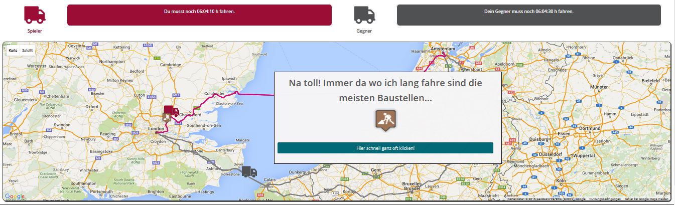
Task: Click the red truck marker near London
Action: 171,111
